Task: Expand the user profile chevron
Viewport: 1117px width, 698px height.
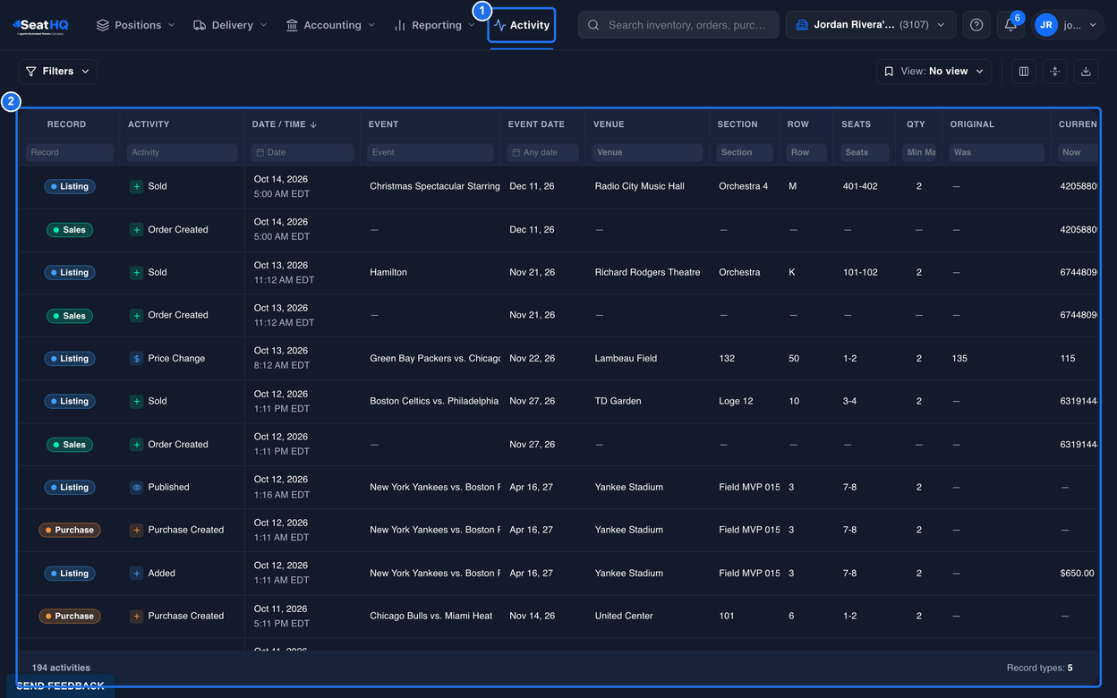Action: pyautogui.click(x=1093, y=25)
